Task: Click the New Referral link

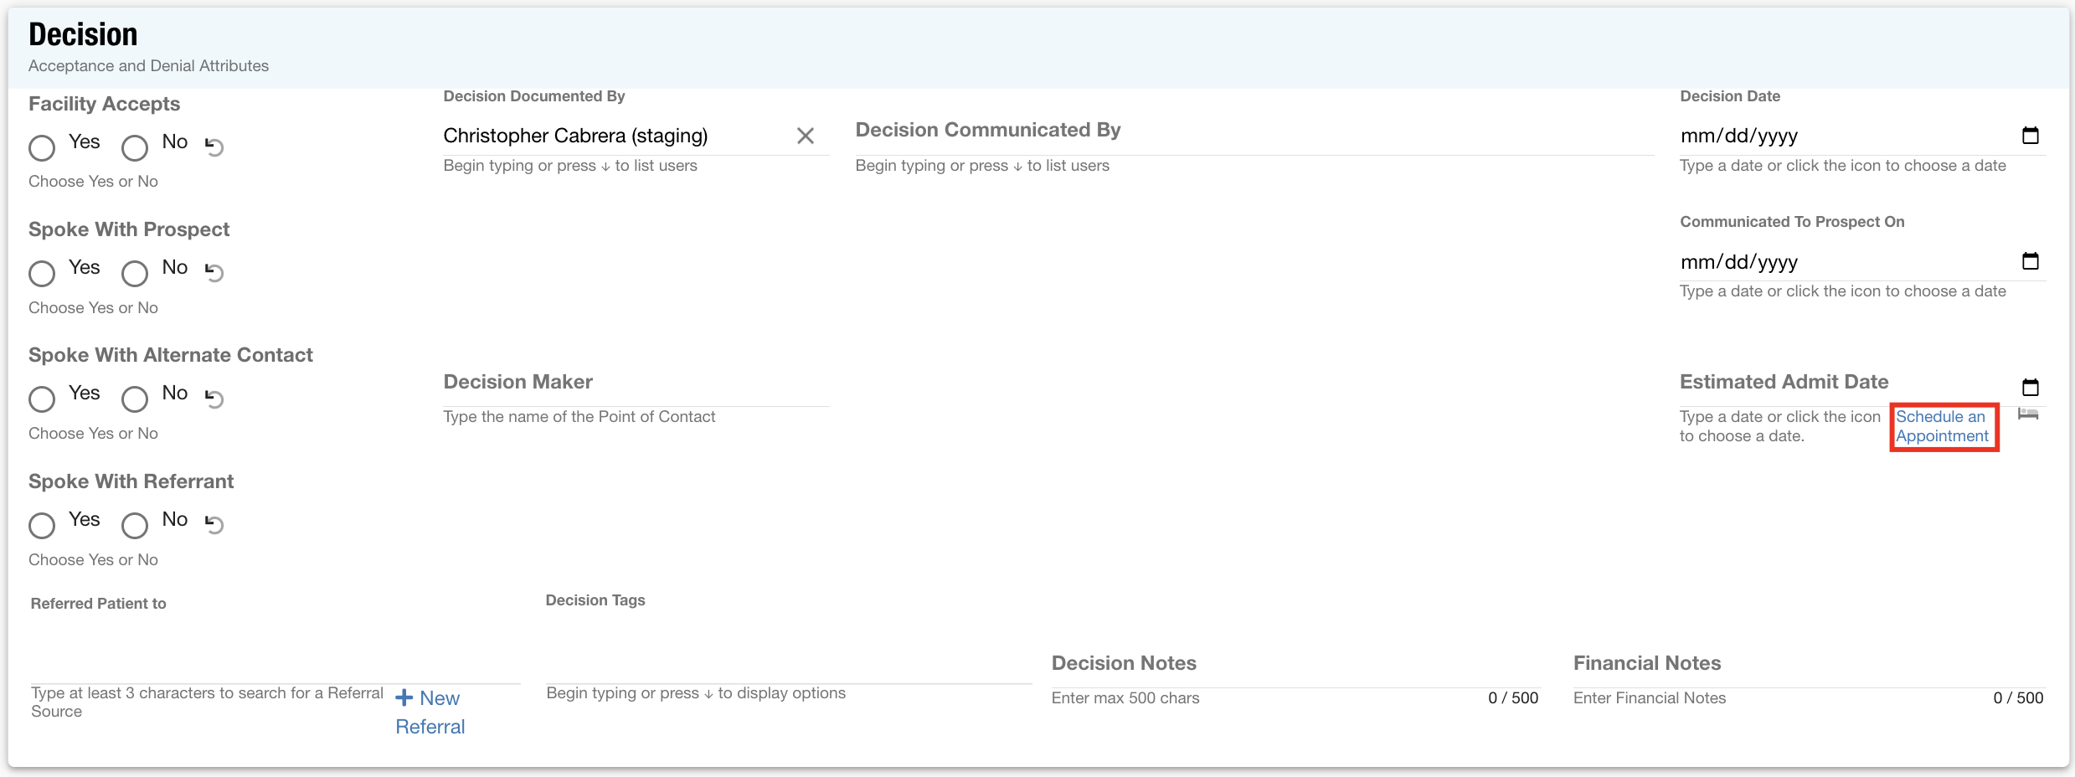Action: point(430,712)
